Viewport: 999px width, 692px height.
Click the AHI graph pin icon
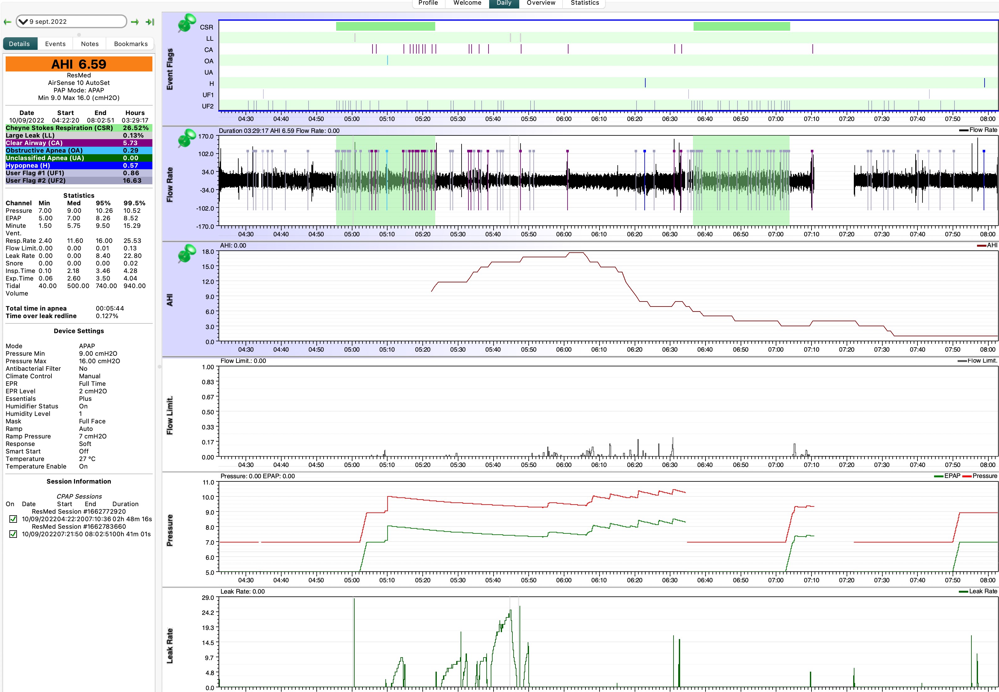[187, 254]
